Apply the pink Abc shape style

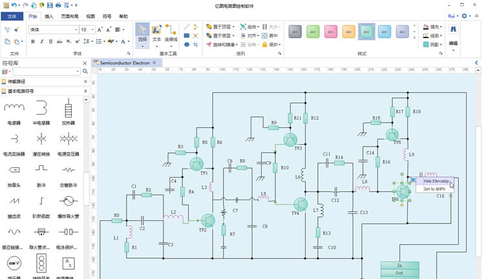330,31
